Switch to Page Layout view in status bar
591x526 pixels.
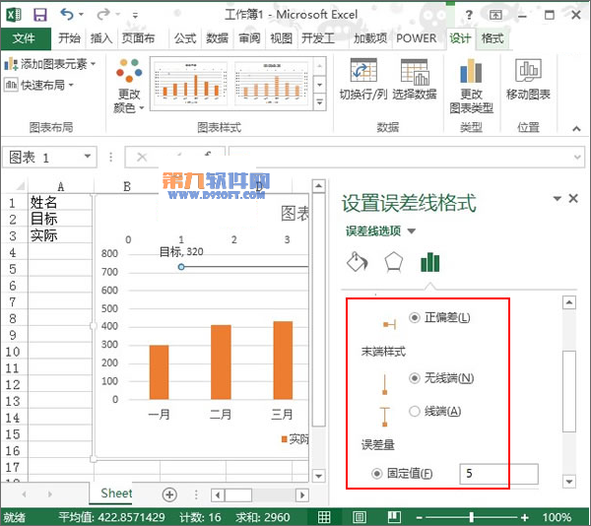[360, 517]
